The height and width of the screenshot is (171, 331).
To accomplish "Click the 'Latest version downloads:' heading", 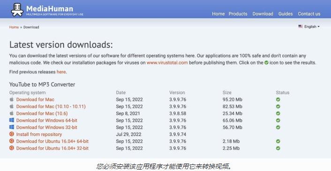I will pyautogui.click(x=61, y=45).
